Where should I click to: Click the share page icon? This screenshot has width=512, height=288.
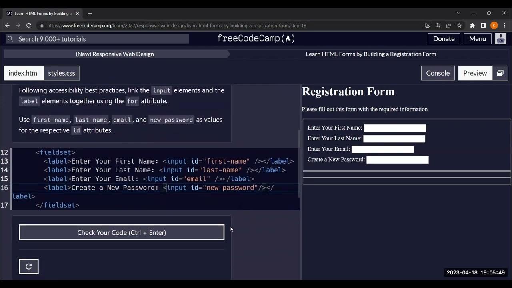point(448,26)
